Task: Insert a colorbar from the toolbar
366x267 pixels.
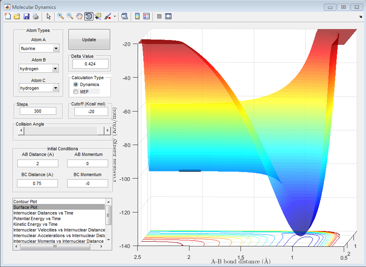Action: click(137, 16)
